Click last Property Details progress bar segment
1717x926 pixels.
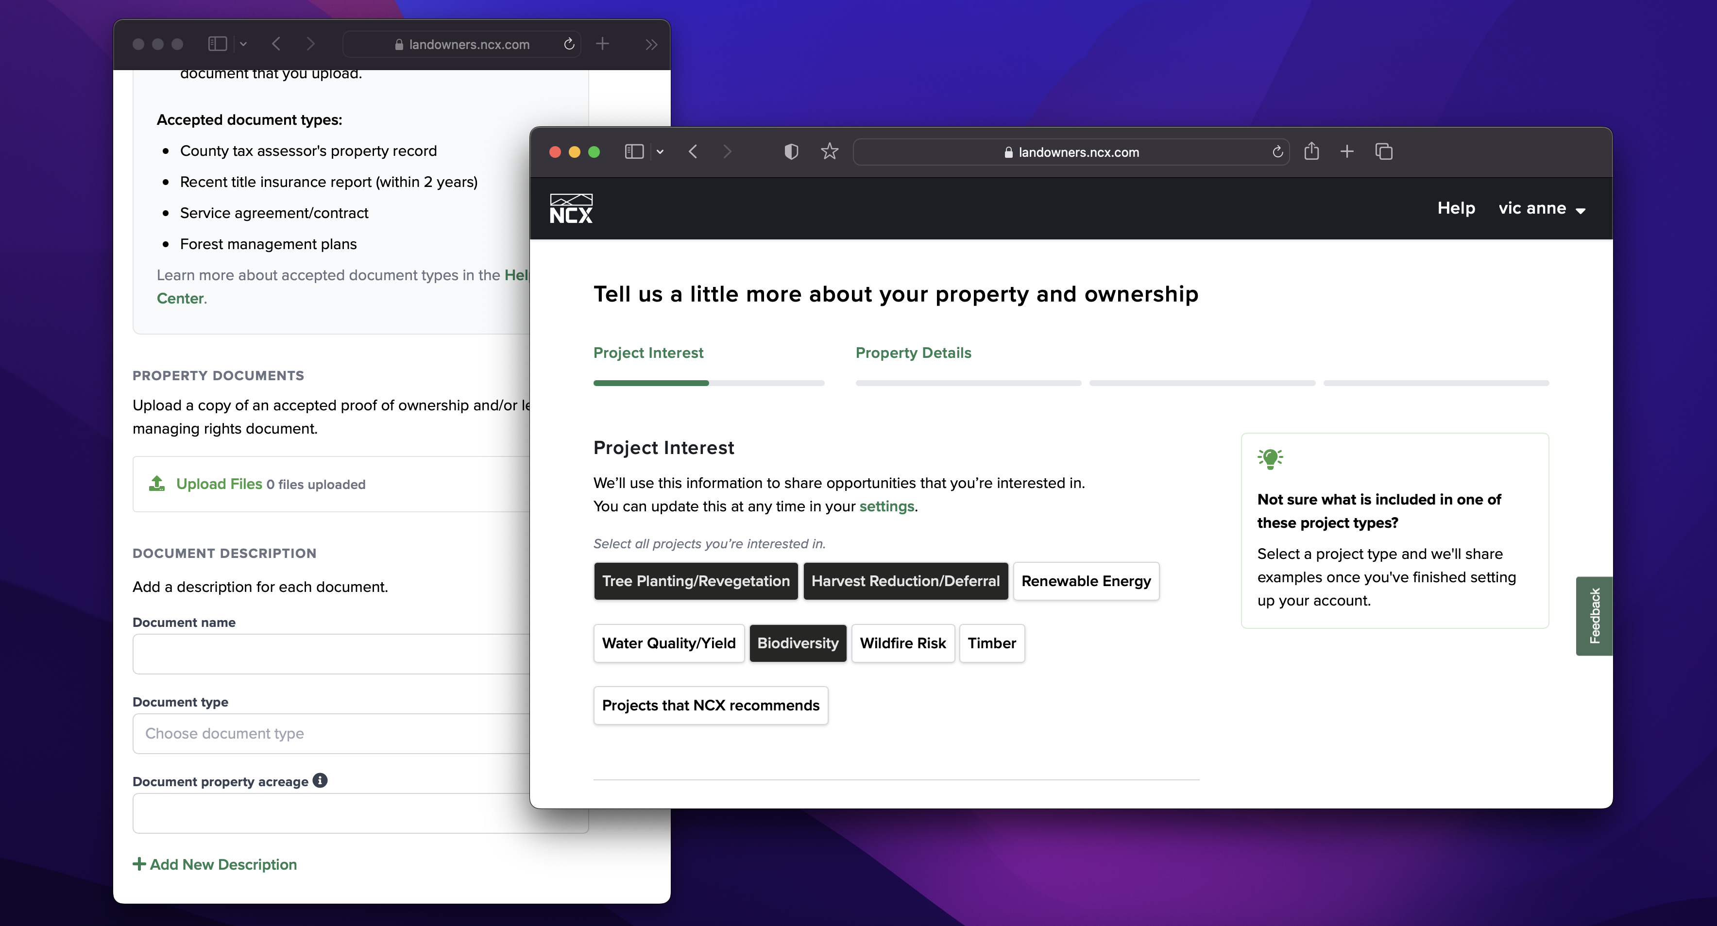pos(1436,383)
